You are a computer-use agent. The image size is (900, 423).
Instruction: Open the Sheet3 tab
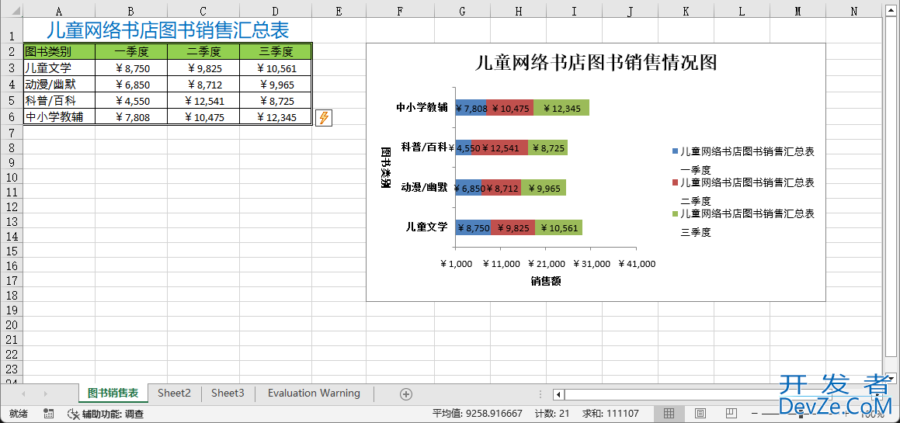(x=228, y=394)
